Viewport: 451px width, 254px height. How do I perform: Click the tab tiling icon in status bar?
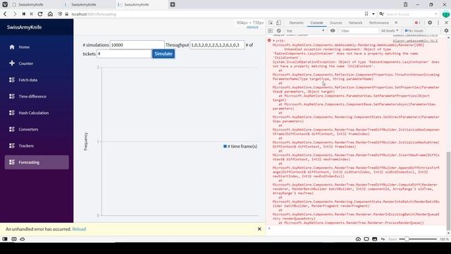14,239
